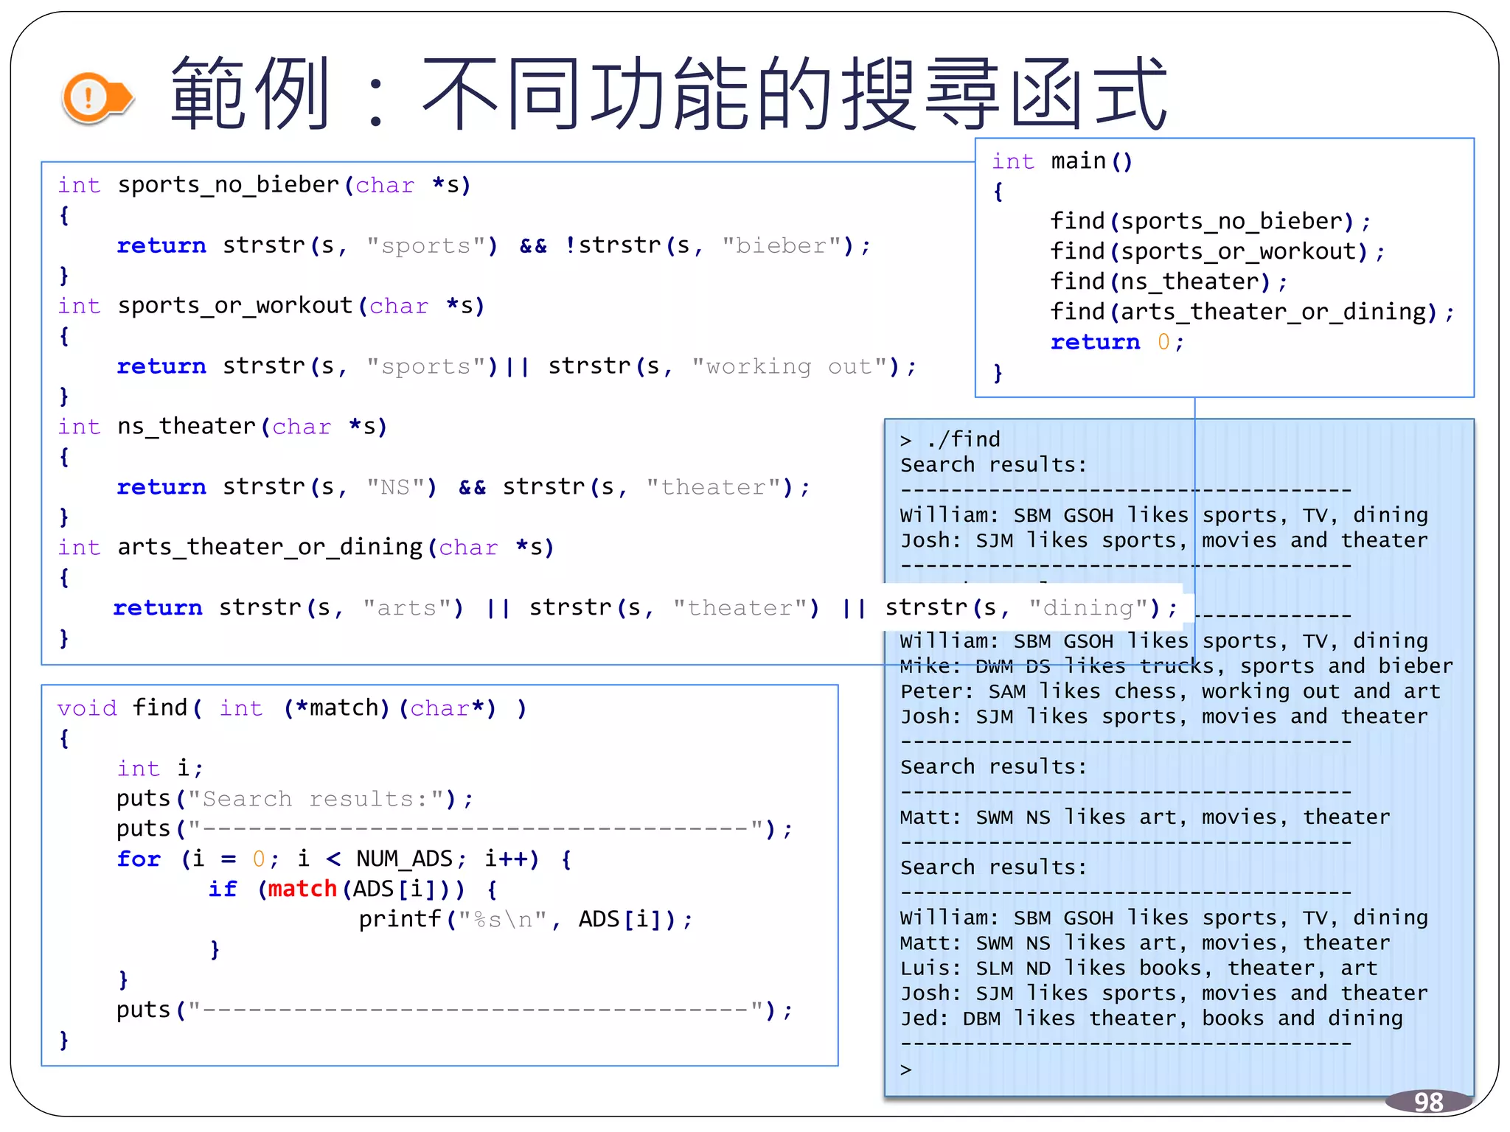Screen dimensions: 1510x1132
Task: Click the sports_or_workout function definition
Action: [x=235, y=305]
